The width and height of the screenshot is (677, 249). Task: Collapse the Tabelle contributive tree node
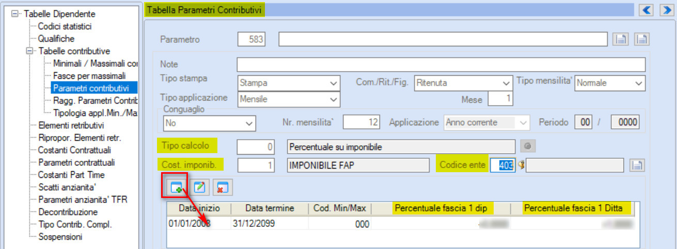coord(29,51)
